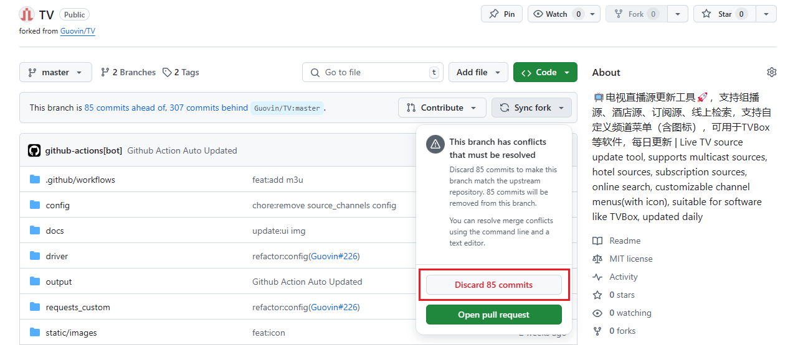This screenshot has width=798, height=345.
Task: View the 0 stars link
Action: (622, 295)
